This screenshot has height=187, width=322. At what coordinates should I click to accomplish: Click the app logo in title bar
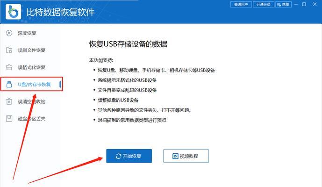tap(14, 12)
